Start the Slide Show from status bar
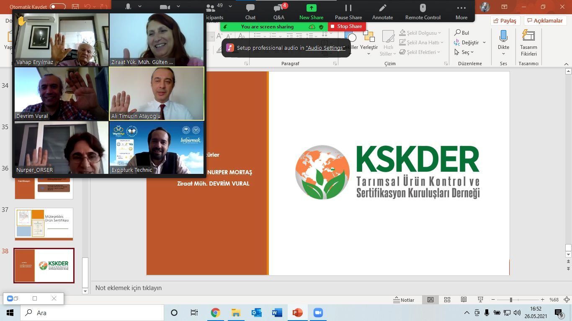The image size is (572, 321). [x=480, y=300]
